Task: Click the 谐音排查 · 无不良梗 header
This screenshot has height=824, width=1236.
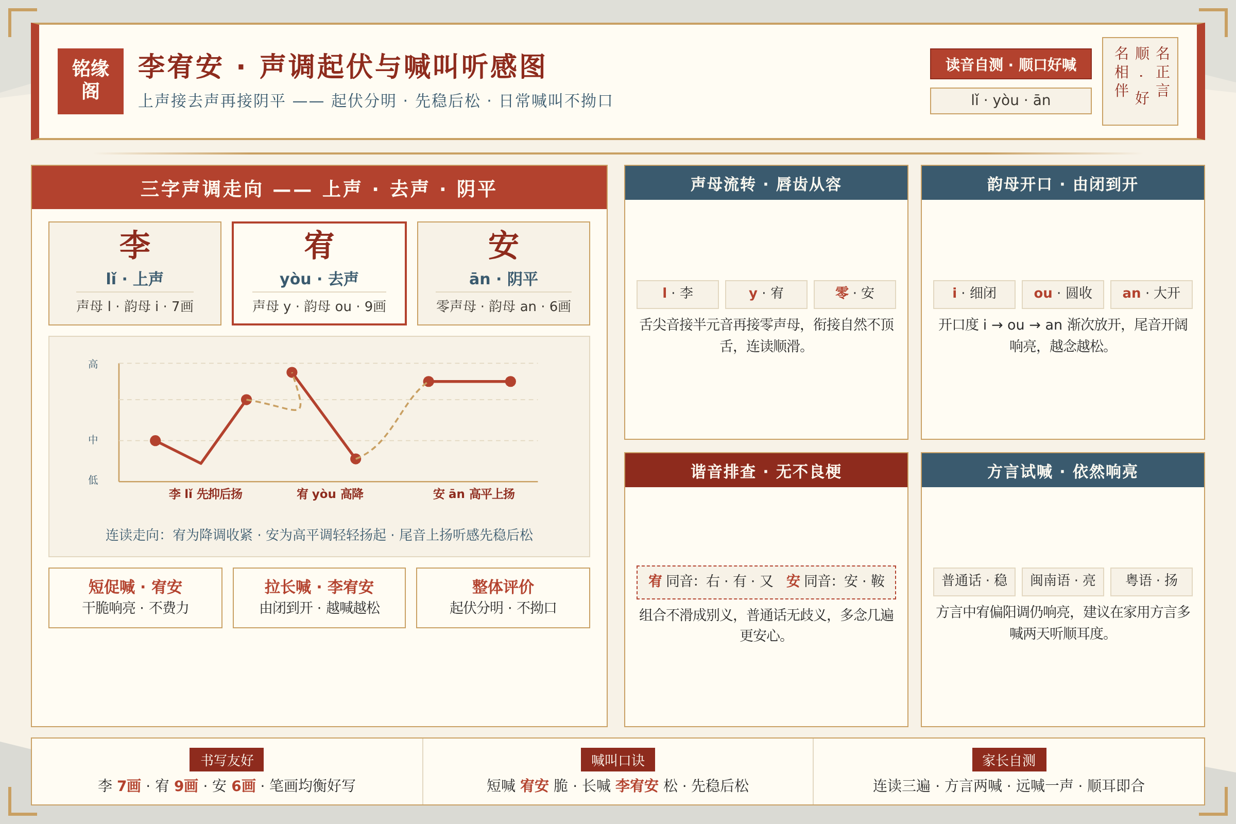Action: 766,470
